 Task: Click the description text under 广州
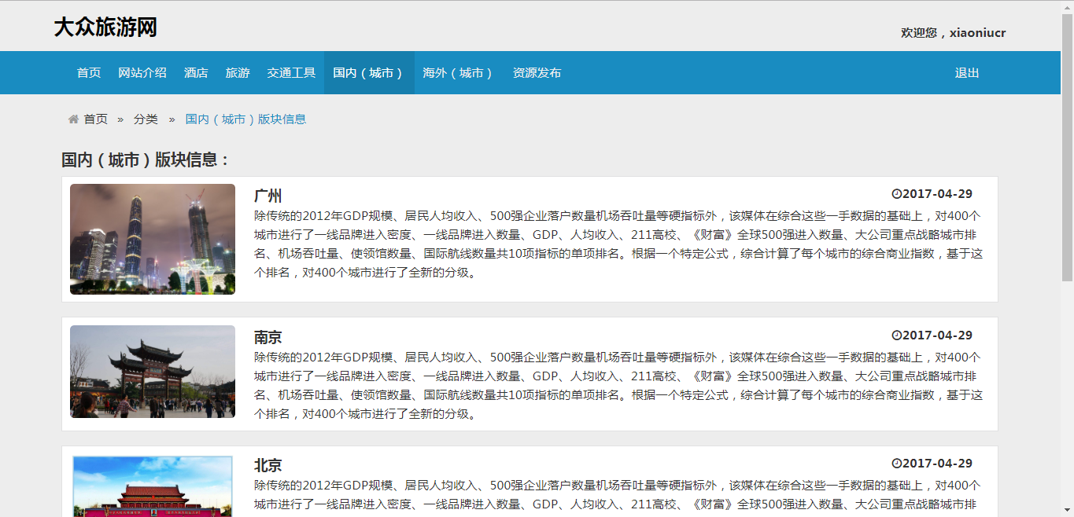[618, 244]
